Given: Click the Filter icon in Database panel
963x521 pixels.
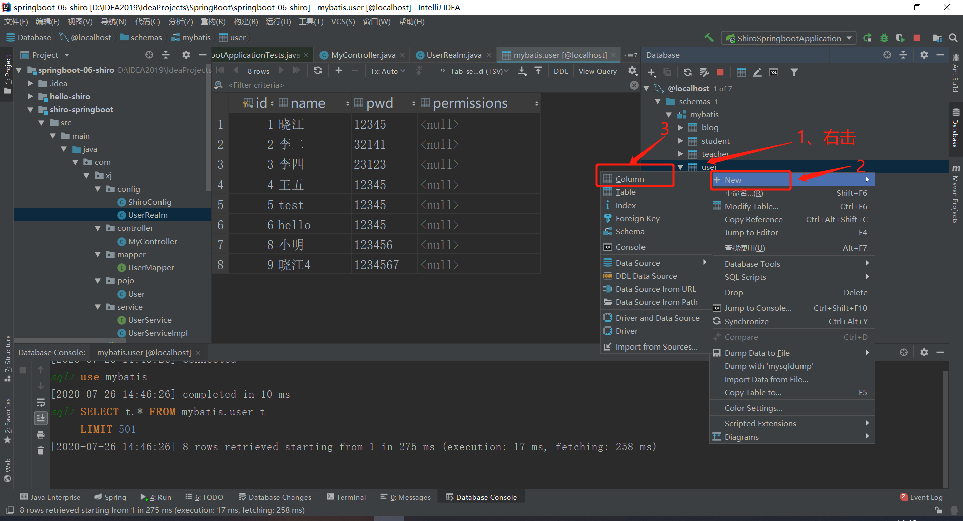Looking at the screenshot, I should click(x=794, y=72).
